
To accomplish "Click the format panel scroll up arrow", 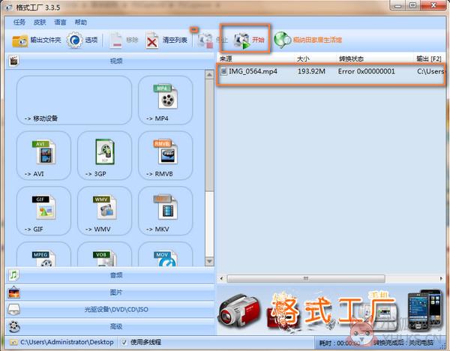I will tap(209, 75).
